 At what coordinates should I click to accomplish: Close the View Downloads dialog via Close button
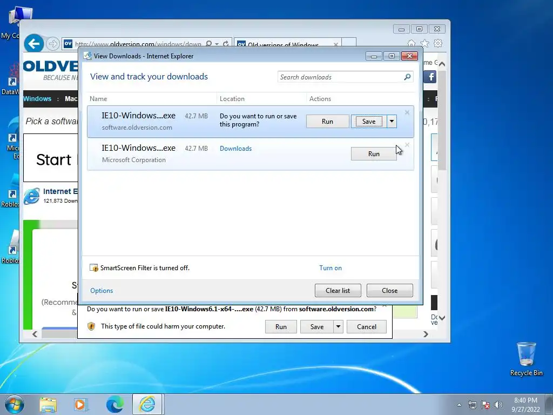tap(390, 290)
